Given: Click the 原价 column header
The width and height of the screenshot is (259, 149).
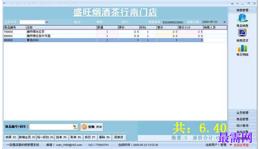Looking at the screenshot, I should click(x=129, y=28).
